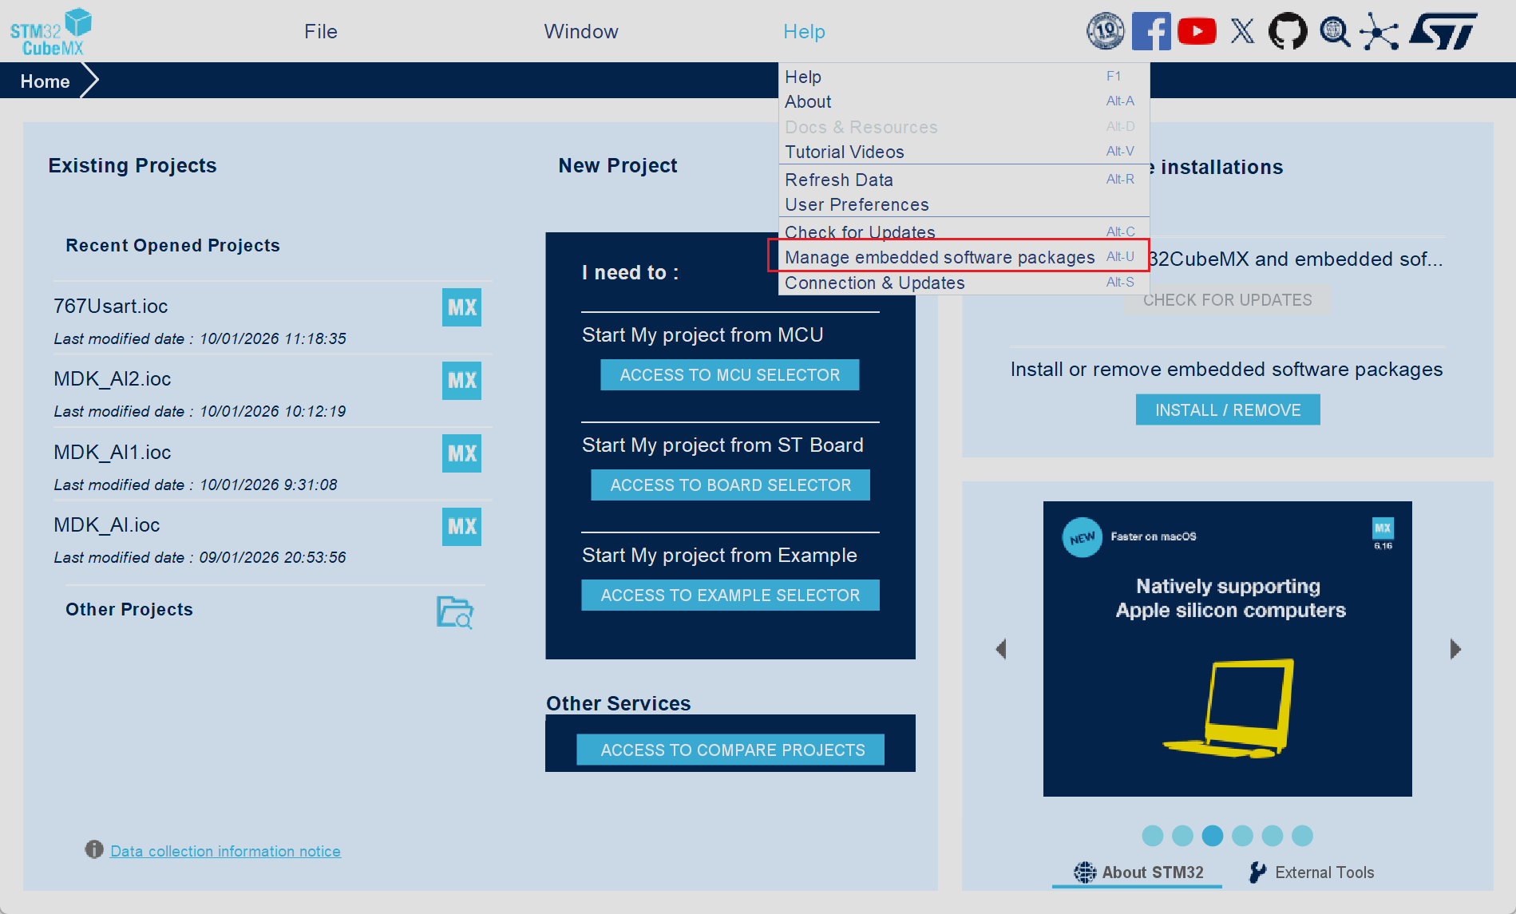The image size is (1516, 914).
Task: Click the Apple silicon banner image
Action: point(1227,648)
